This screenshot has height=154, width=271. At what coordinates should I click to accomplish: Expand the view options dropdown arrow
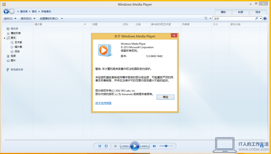(x=210, y=18)
